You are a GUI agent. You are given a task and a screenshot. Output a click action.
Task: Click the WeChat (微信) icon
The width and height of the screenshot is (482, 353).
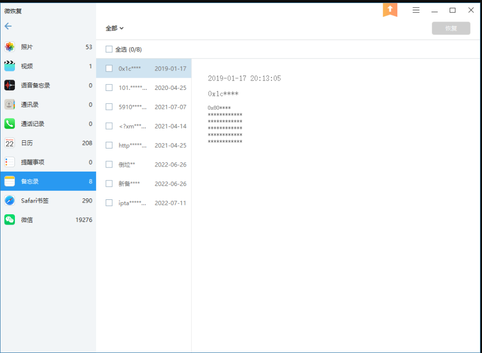[x=10, y=220]
